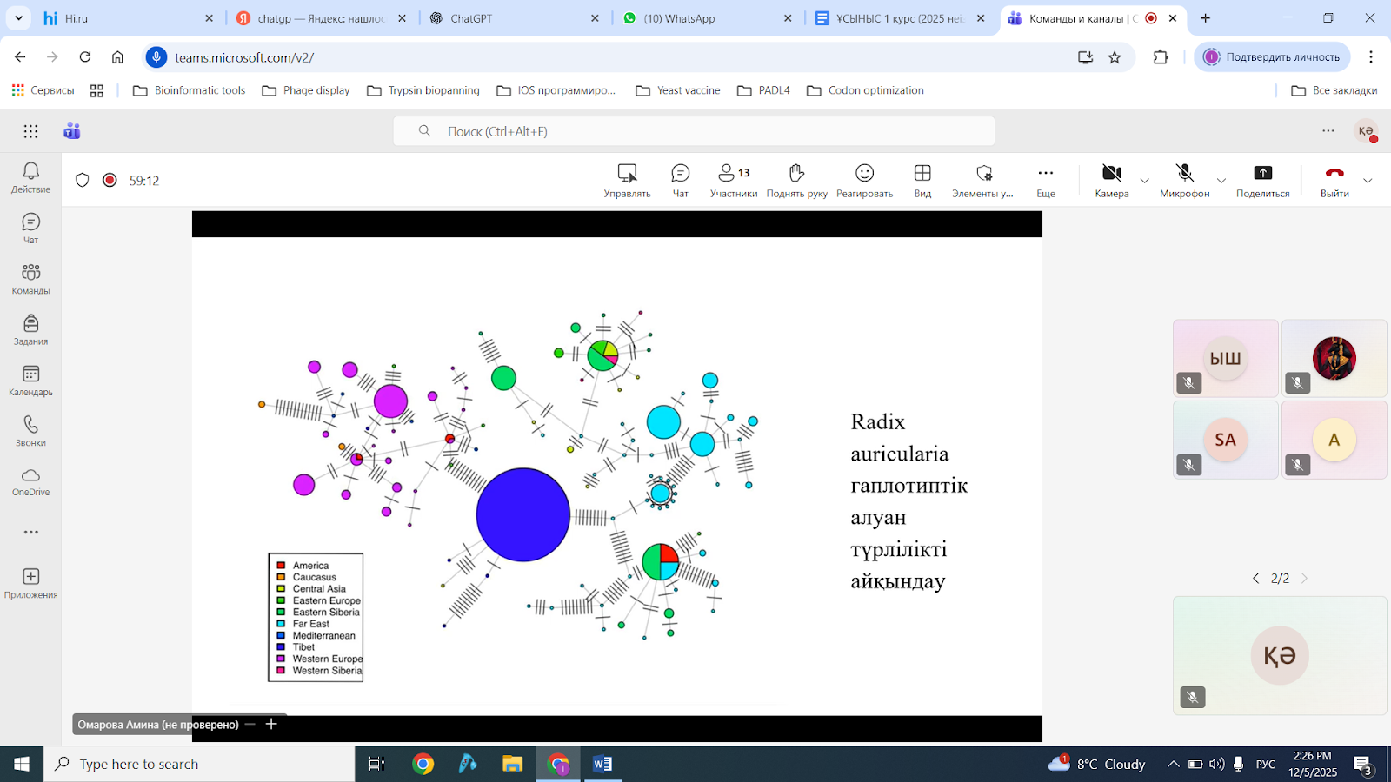Viewport: 1391px width, 782px height.
Task: Expand microphone options dropdown arrow
Action: (1221, 181)
